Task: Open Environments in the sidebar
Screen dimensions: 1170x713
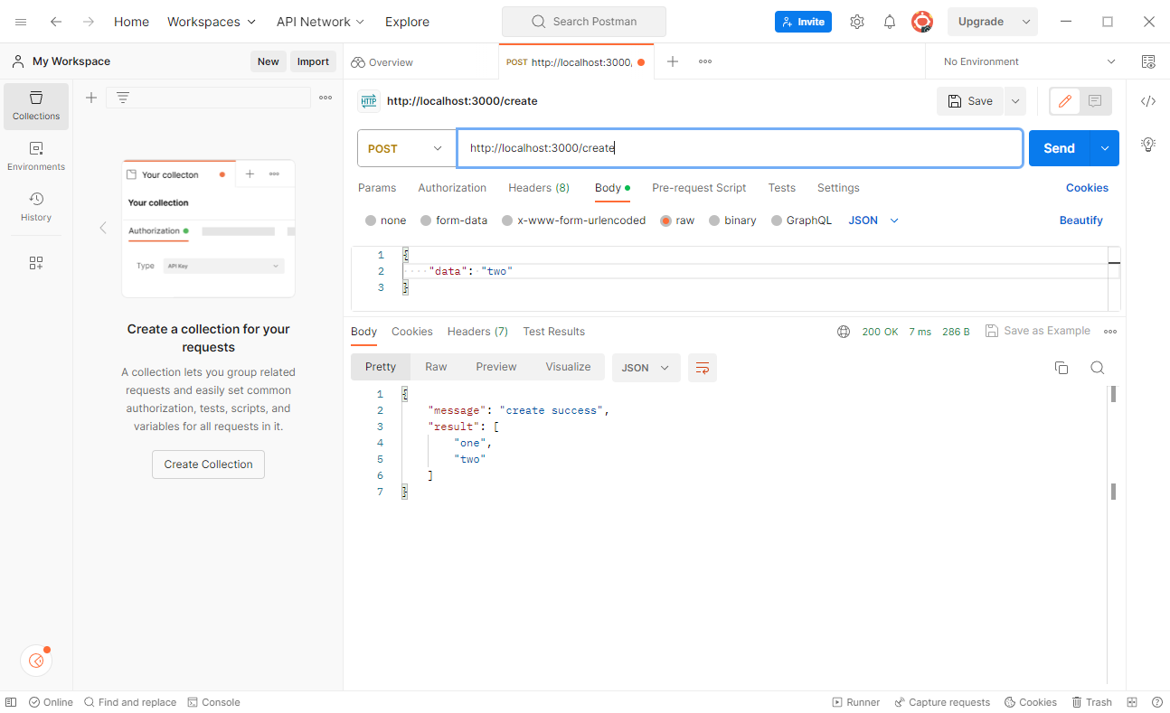Action: 36,157
